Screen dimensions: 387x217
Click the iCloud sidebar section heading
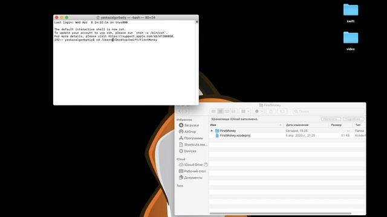(x=181, y=159)
